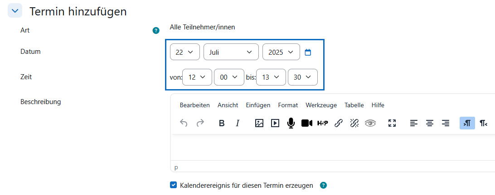The image size is (495, 195).
Task: Insert H5P content
Action: click(323, 123)
